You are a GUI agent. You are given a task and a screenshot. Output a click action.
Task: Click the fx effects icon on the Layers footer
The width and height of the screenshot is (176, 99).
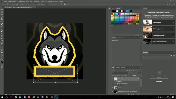click(126, 94)
